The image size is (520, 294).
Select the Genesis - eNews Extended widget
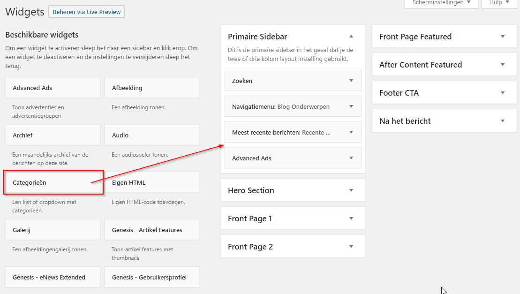coord(53,277)
